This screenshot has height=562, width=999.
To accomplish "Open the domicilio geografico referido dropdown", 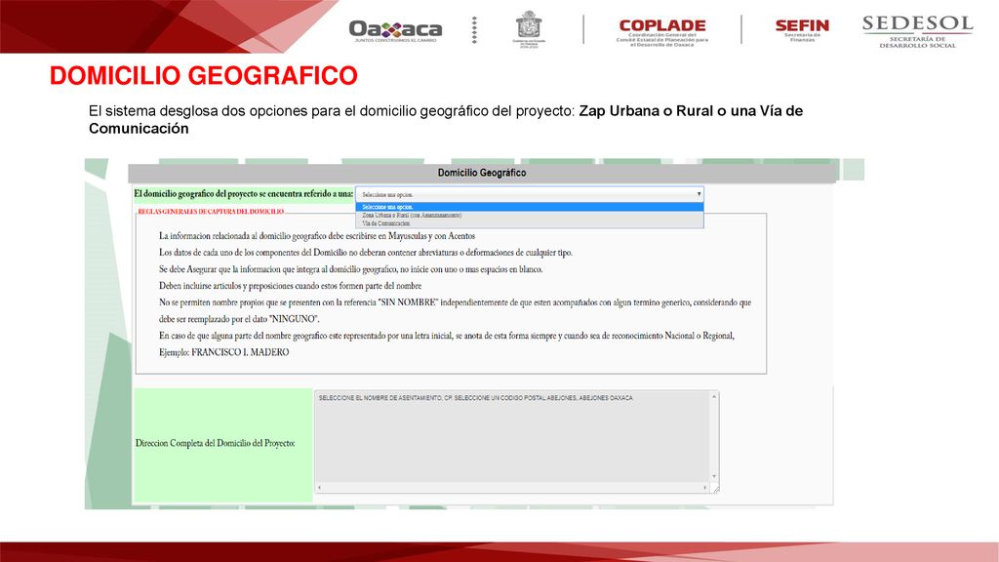I will 530,194.
